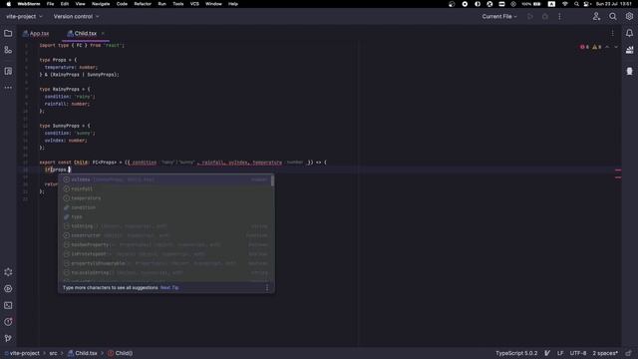
Task: Open the Commit tool window in left sidebar
Action: tap(8, 50)
